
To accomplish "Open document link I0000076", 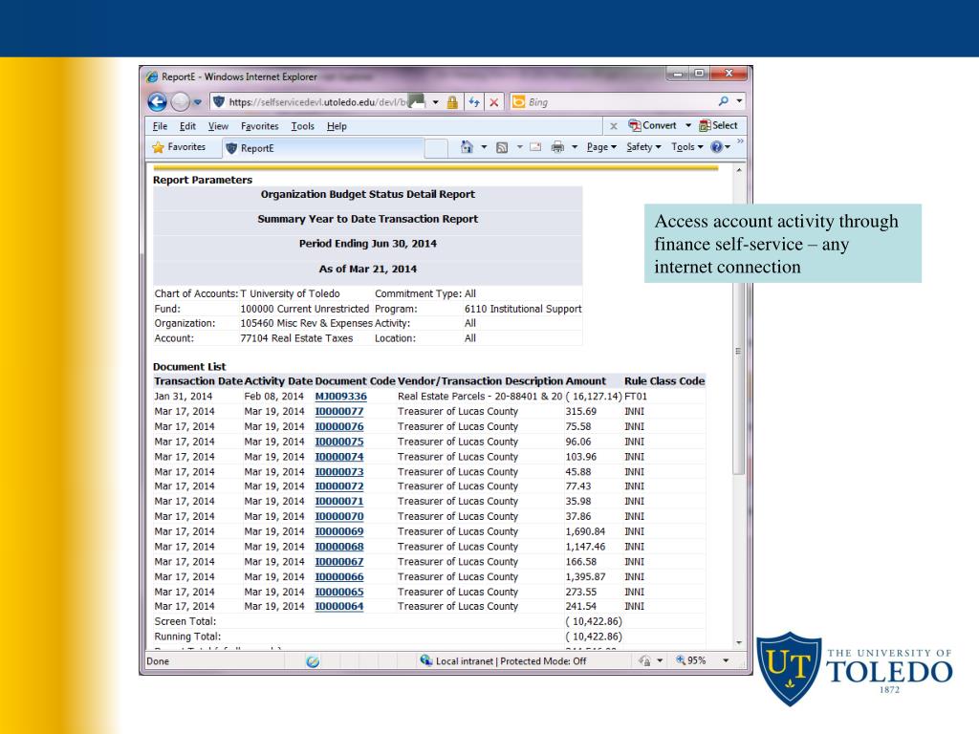I will point(339,426).
